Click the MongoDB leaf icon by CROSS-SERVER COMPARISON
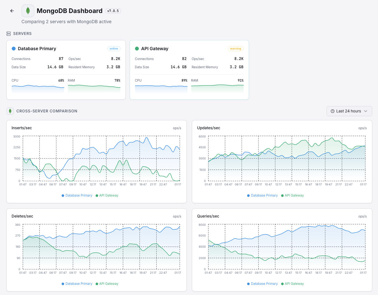The image size is (378, 295). point(10,111)
